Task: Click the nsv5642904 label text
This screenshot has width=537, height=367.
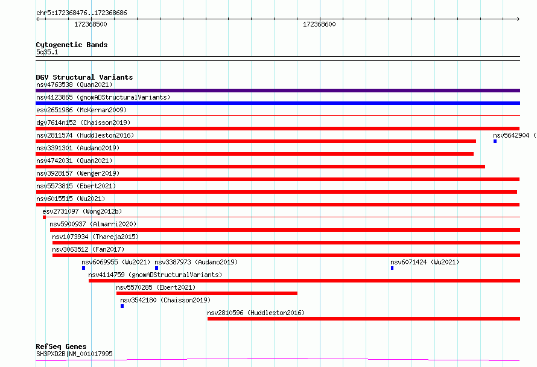Action: tap(515, 135)
